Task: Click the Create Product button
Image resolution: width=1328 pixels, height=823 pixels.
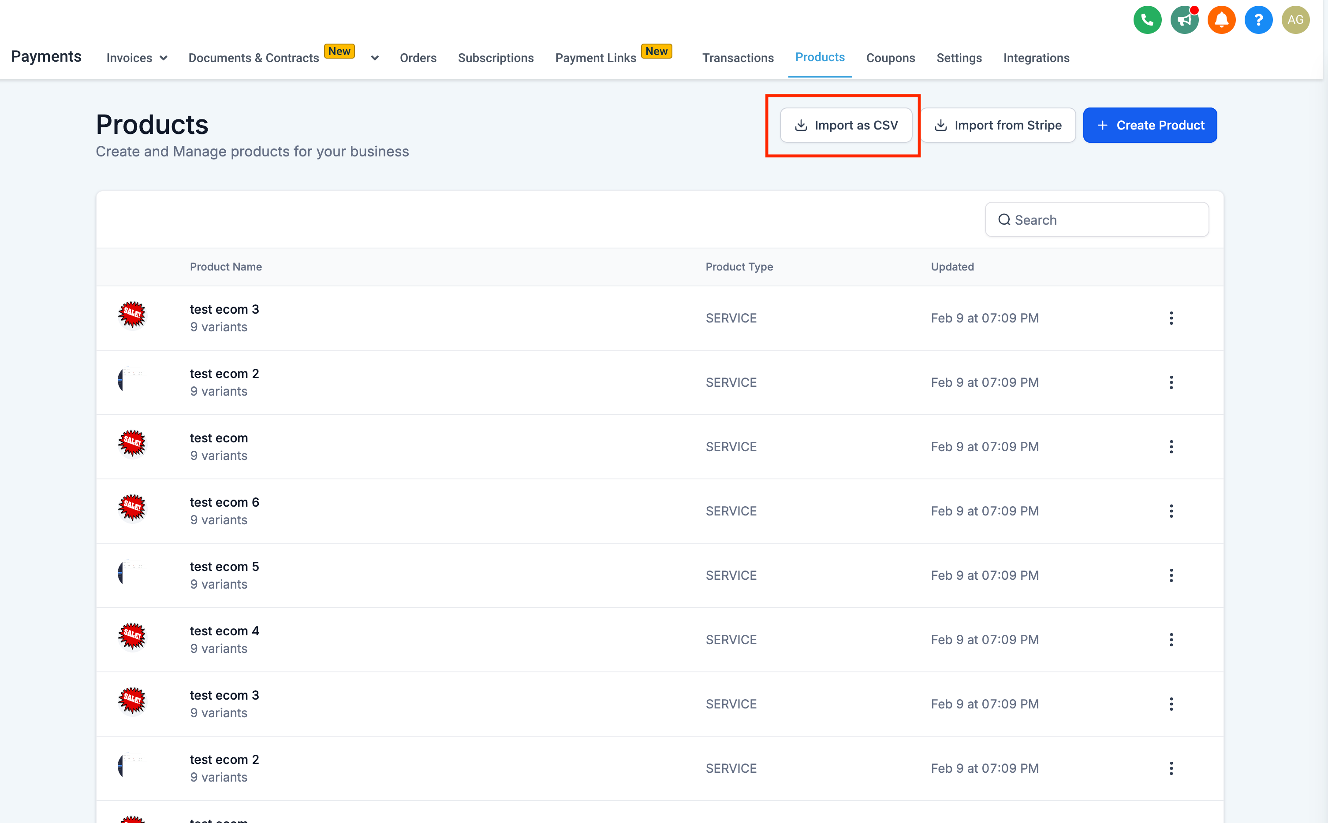Action: point(1150,125)
